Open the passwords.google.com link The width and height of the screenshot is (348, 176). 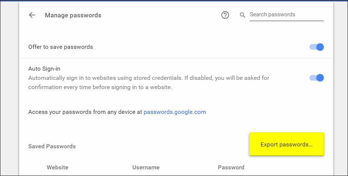coord(175,112)
